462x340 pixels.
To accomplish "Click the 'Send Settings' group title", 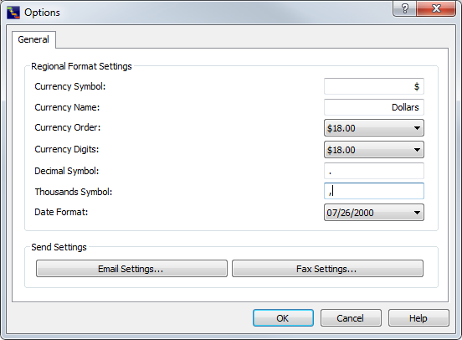I will pos(59,247).
